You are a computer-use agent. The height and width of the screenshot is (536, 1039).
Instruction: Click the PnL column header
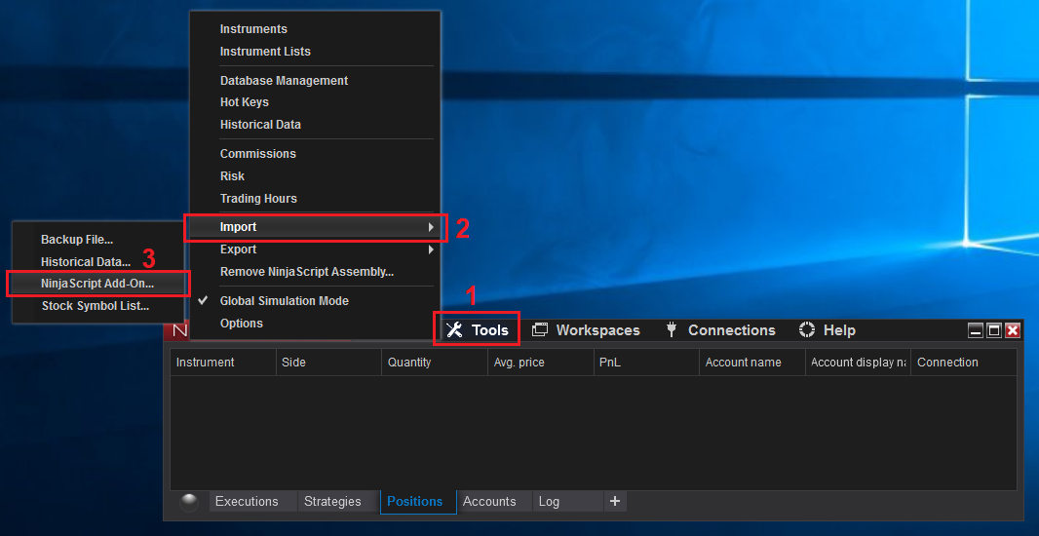pyautogui.click(x=647, y=363)
